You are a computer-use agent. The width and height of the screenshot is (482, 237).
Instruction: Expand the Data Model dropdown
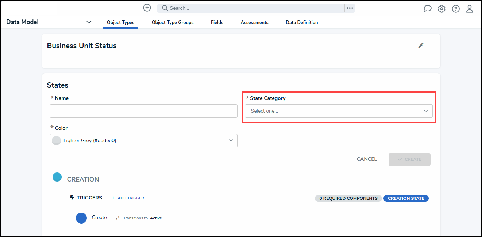[89, 22]
